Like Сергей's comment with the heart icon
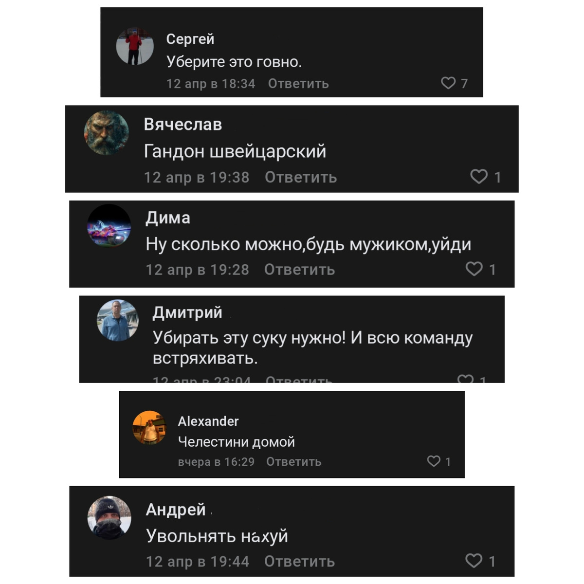The height and width of the screenshot is (584, 584). coord(449,83)
